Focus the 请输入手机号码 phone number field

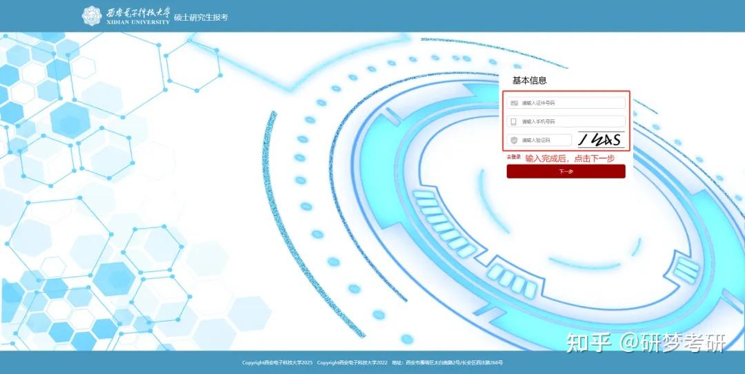tap(566, 121)
